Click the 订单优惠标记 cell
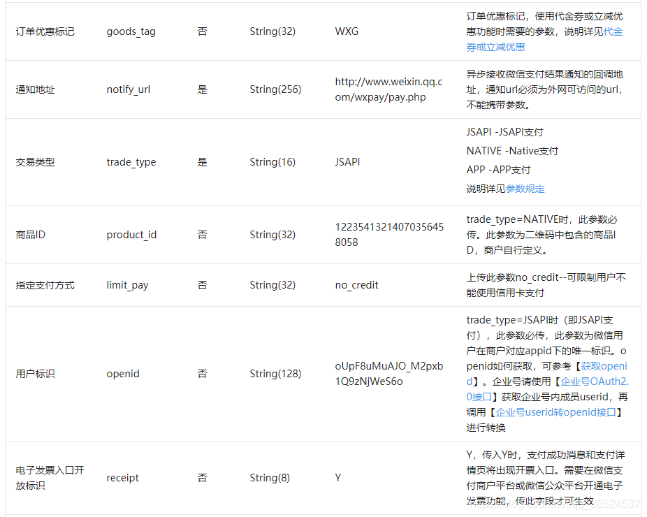Image resolution: width=647 pixels, height=517 pixels. tap(45, 31)
